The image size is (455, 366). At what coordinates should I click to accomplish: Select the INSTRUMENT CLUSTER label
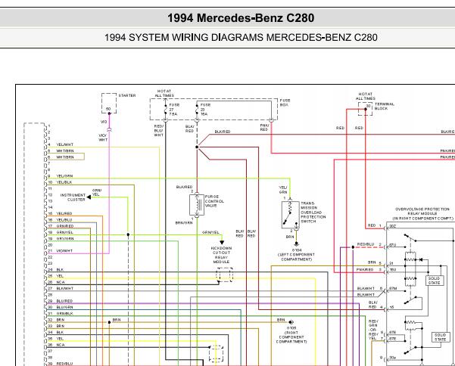[73, 197]
